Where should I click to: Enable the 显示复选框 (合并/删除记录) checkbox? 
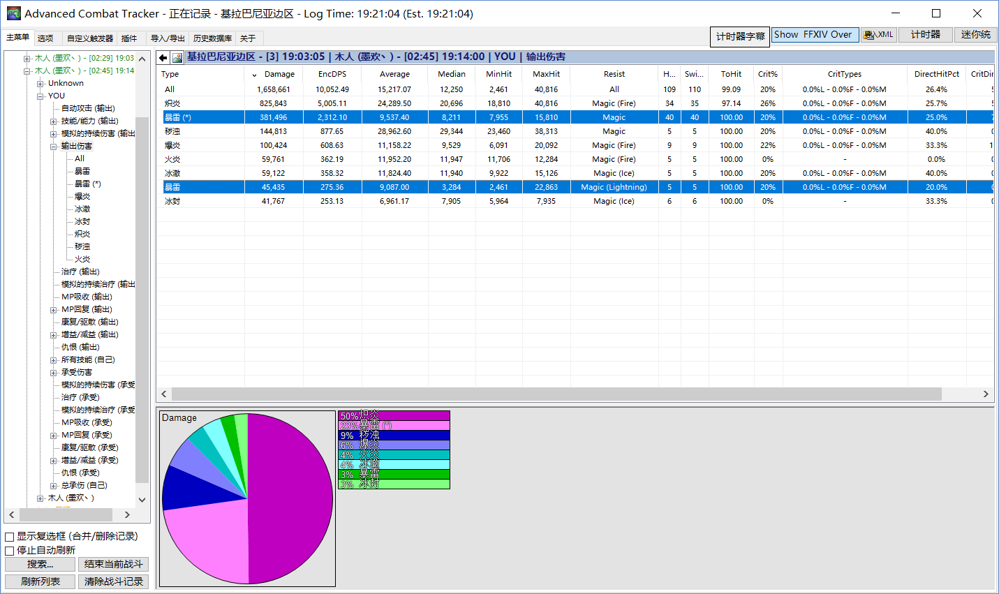click(x=10, y=537)
